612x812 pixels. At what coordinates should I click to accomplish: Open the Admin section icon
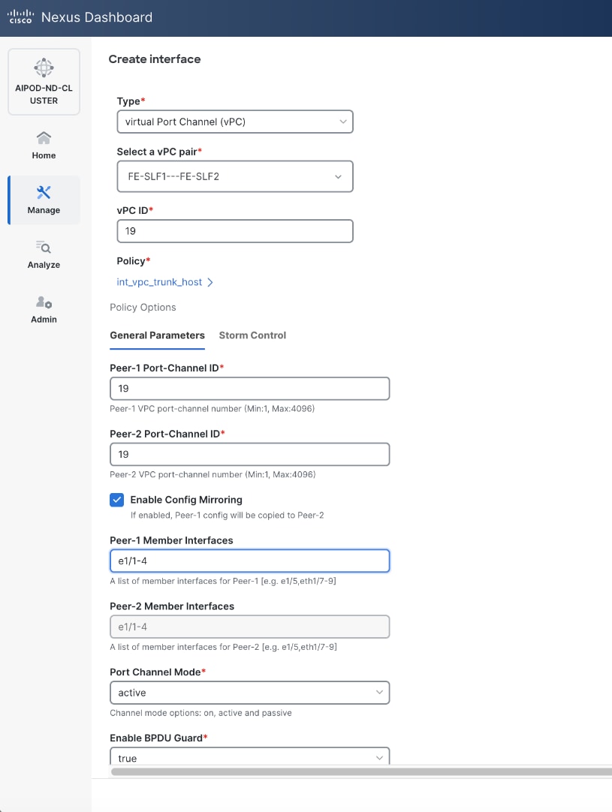pos(44,302)
